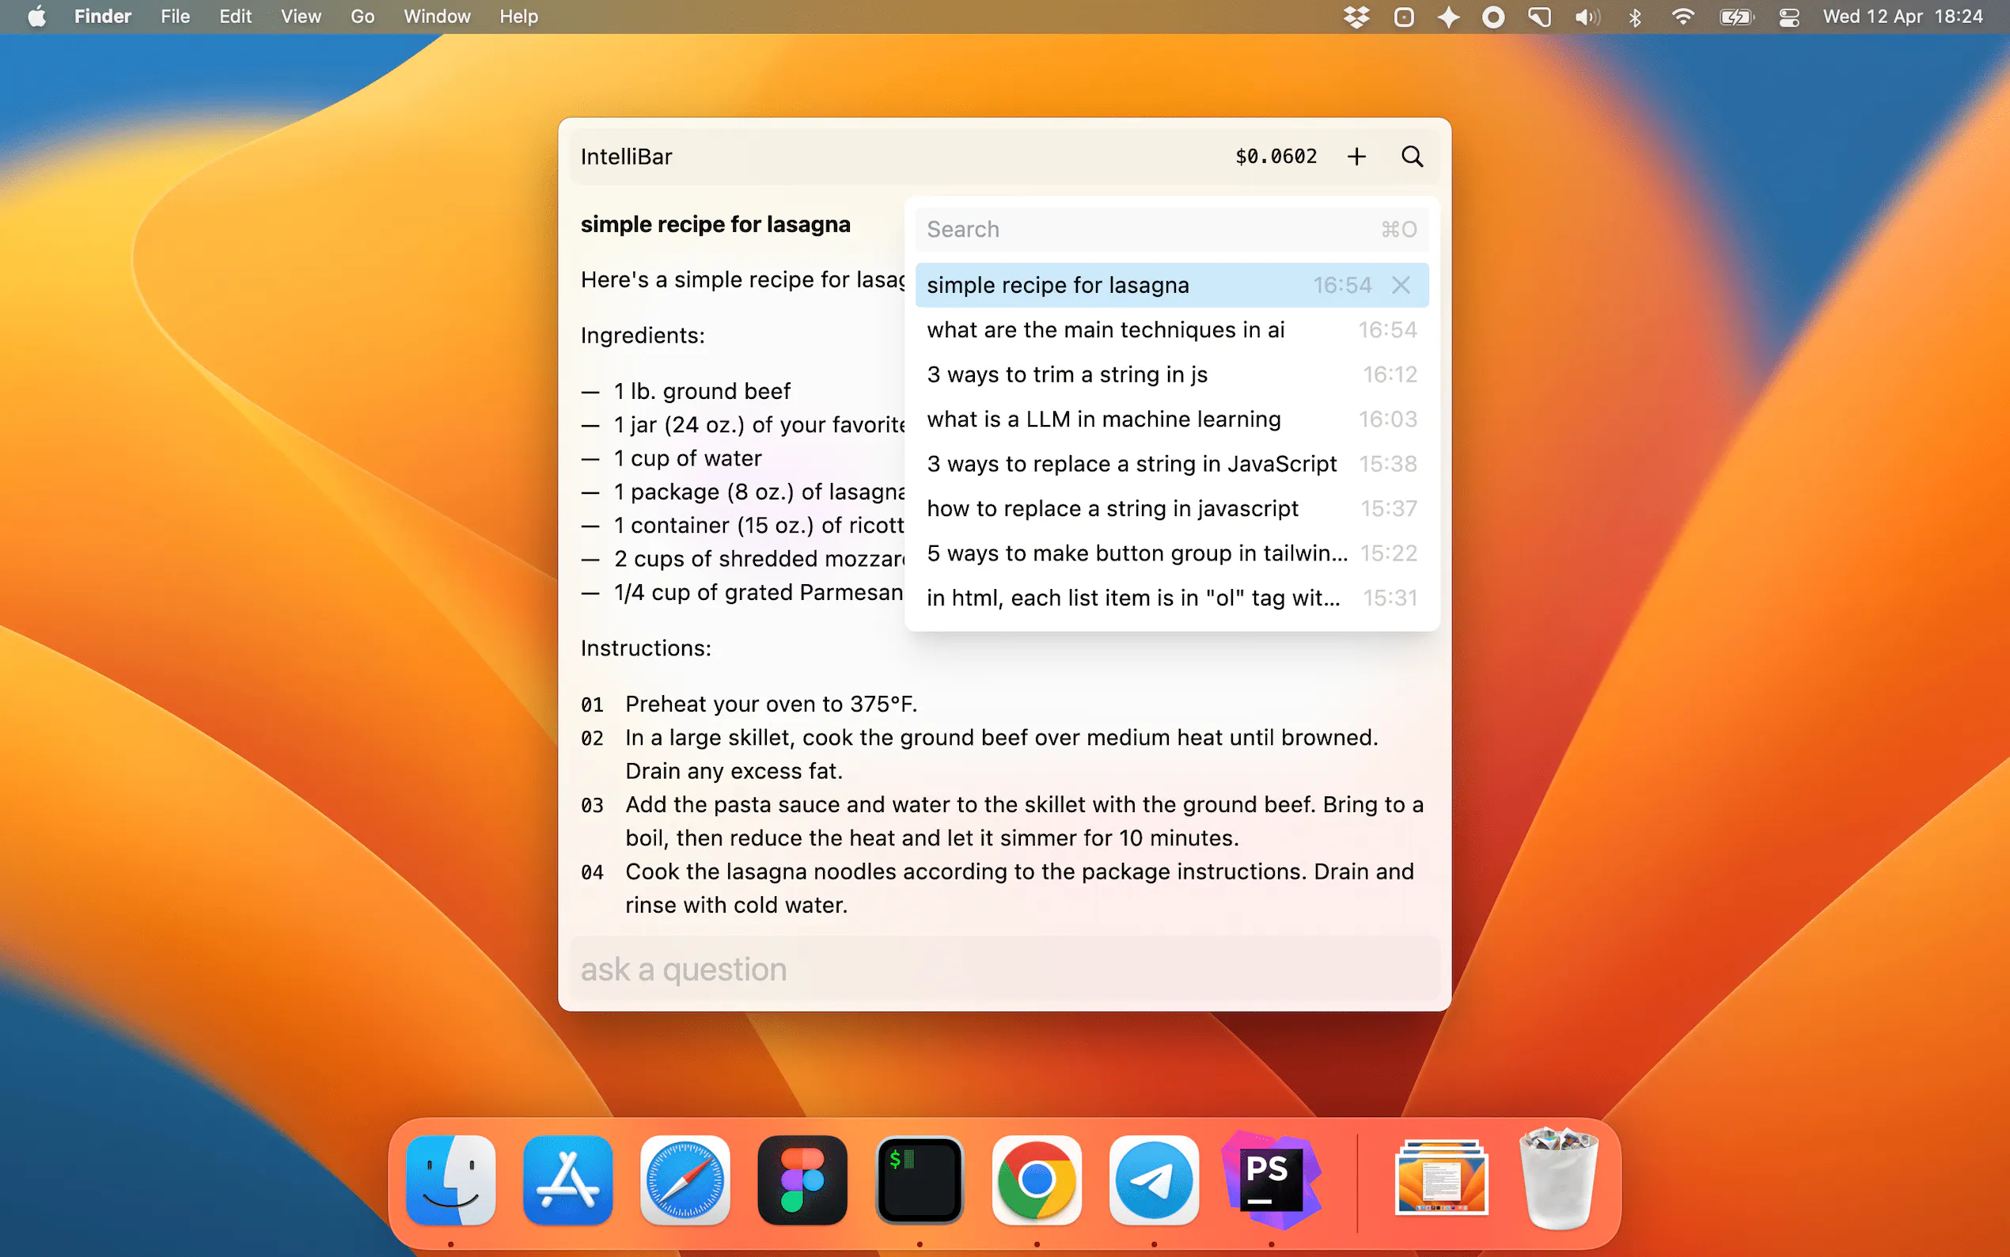Launch Telegram from the dock

coord(1153,1179)
